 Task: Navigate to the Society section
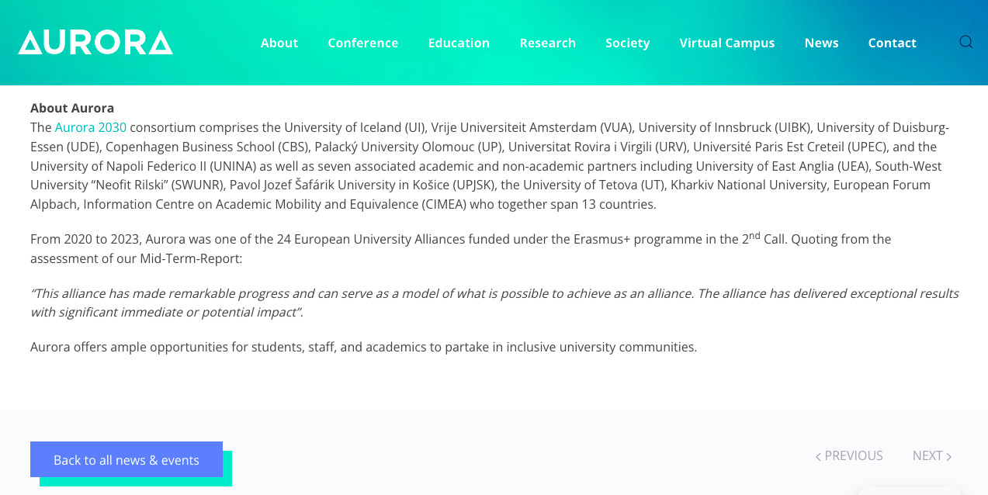(x=627, y=43)
